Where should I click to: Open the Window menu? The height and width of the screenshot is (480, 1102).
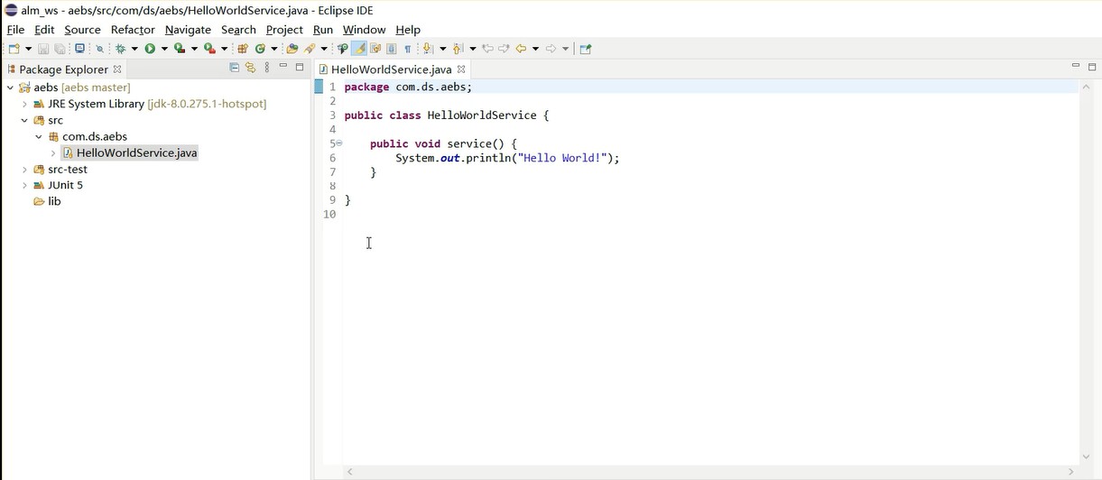[364, 30]
